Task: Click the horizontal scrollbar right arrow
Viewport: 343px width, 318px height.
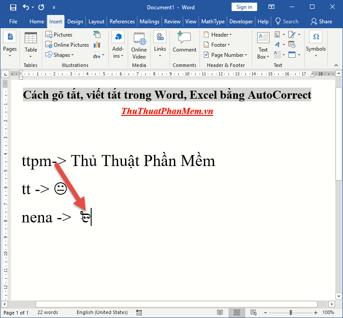Action: [332, 304]
